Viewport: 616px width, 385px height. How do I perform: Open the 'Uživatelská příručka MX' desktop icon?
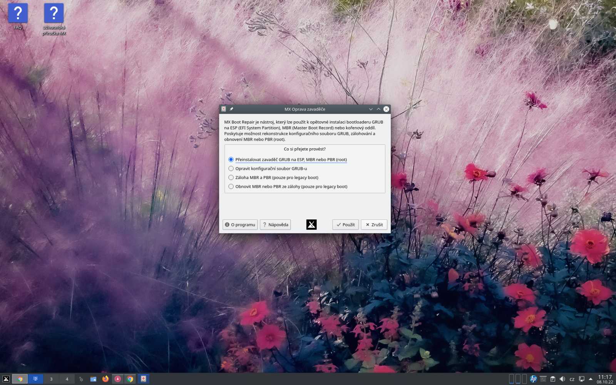click(x=54, y=19)
